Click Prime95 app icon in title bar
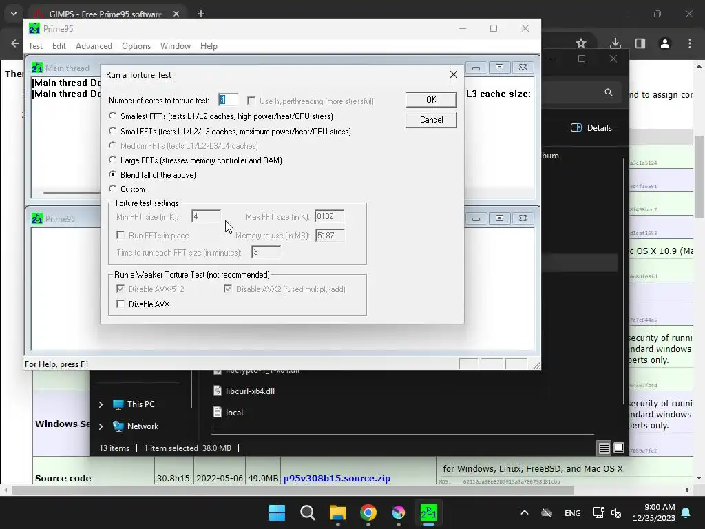 pyautogui.click(x=34, y=28)
